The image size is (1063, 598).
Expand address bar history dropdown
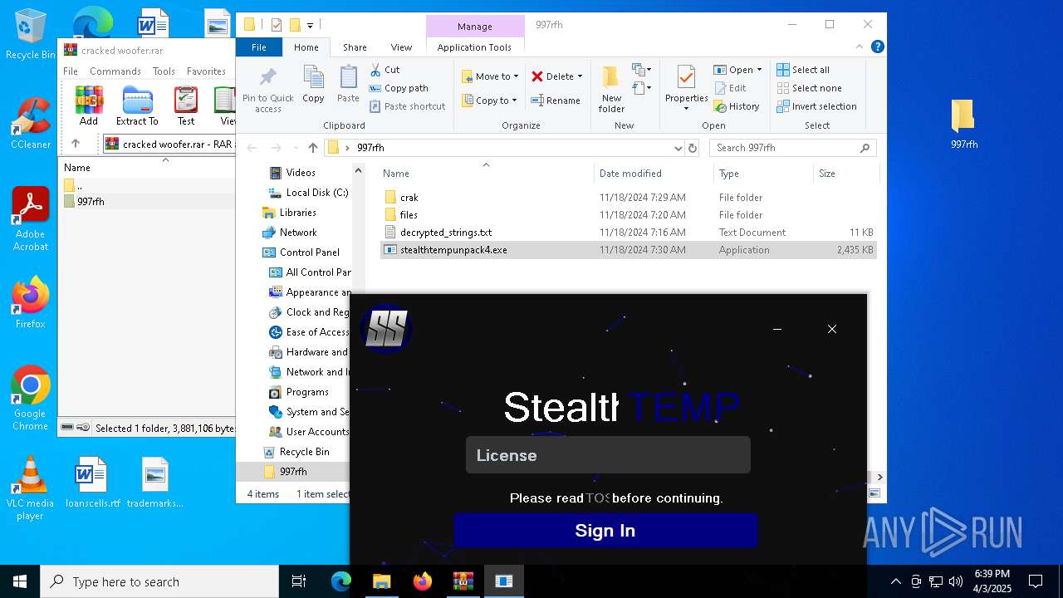coord(678,148)
